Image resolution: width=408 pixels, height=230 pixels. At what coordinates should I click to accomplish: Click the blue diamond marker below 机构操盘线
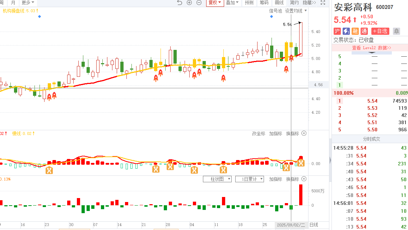40,17
